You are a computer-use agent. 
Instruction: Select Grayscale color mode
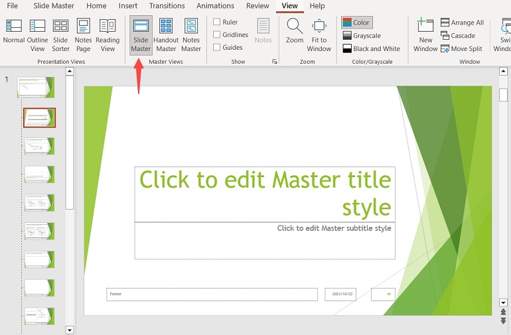tap(362, 36)
